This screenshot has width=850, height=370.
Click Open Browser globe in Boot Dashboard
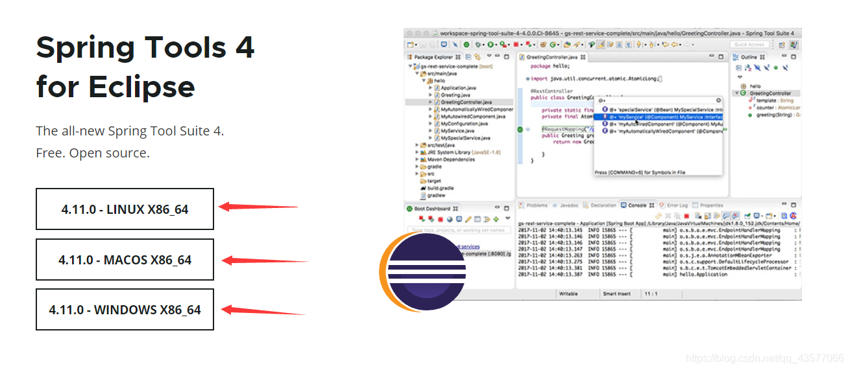[450, 219]
